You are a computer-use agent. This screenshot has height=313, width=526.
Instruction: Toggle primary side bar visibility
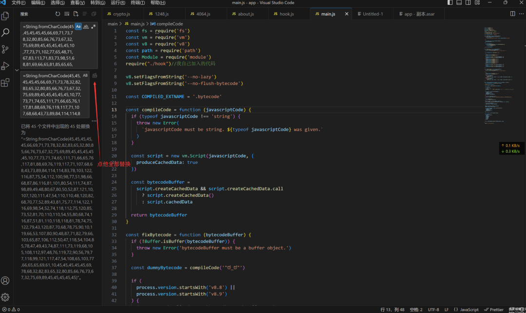(x=450, y=3)
